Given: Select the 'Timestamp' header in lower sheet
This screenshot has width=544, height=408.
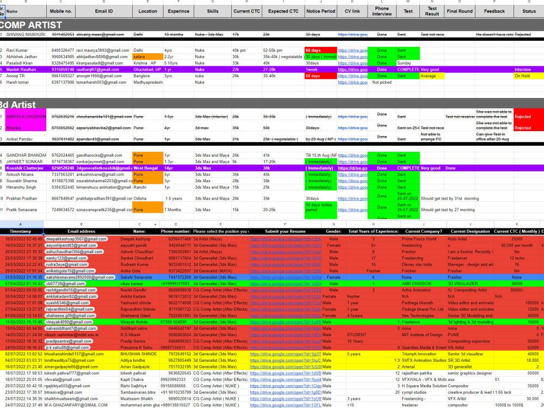Looking at the screenshot, I should click(x=21, y=231).
